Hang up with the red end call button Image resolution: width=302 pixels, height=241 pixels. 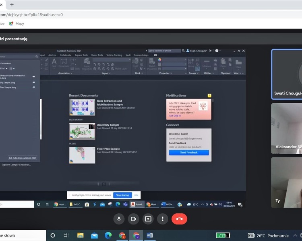tap(179, 219)
